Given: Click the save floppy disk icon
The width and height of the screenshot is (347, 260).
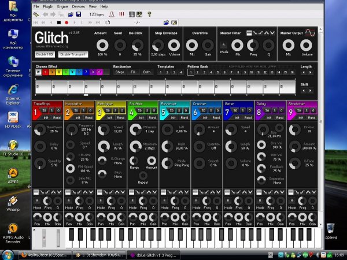Looking at the screenshot, I should tap(79, 14).
